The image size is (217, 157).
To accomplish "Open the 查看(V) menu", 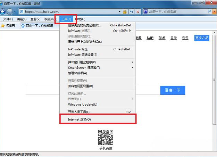I will 35,19.
